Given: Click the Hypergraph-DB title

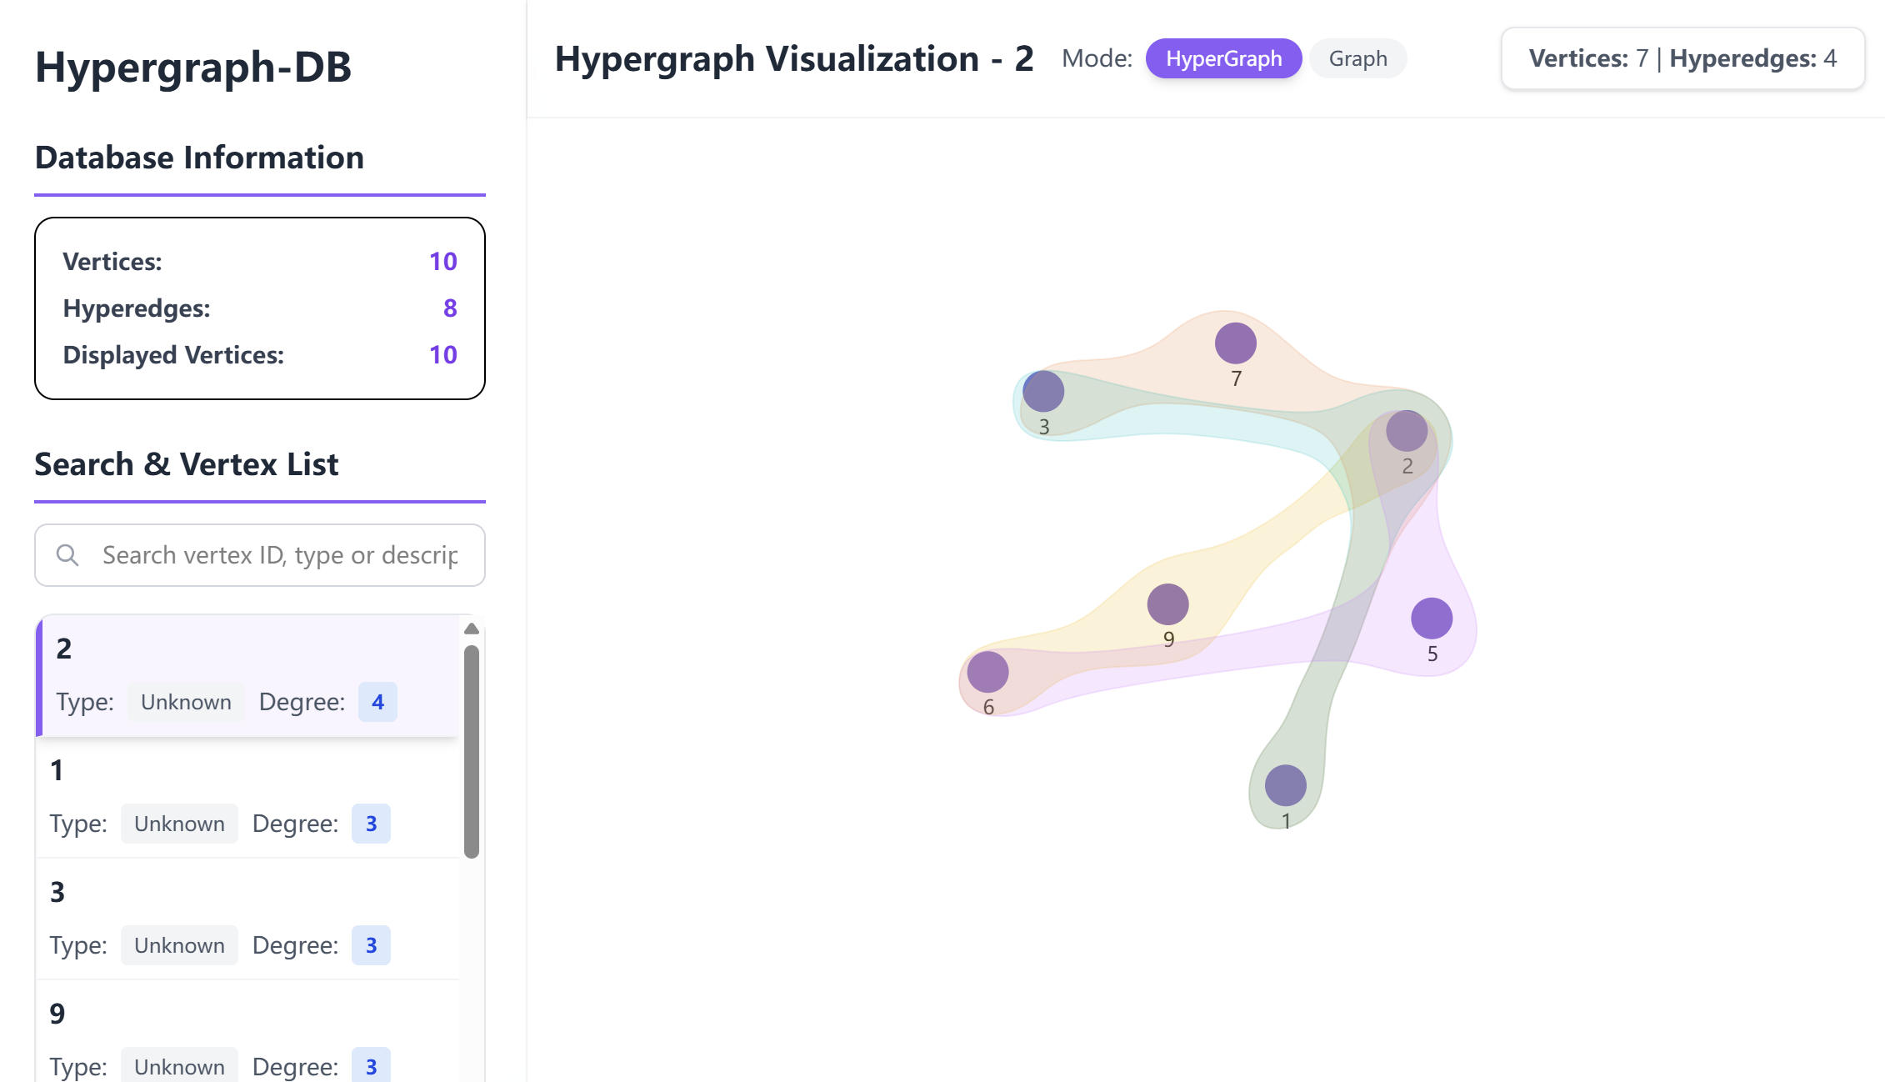Looking at the screenshot, I should pyautogui.click(x=193, y=67).
